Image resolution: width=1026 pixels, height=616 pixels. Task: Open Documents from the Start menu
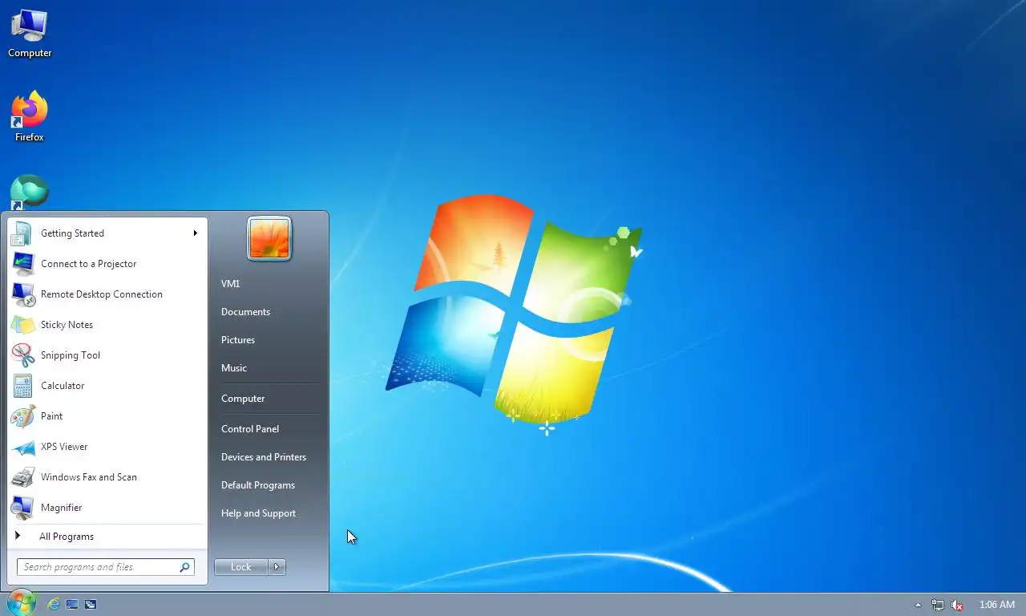click(x=268, y=312)
